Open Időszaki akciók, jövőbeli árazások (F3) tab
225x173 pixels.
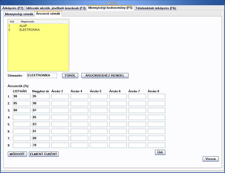pyautogui.click(x=56, y=8)
